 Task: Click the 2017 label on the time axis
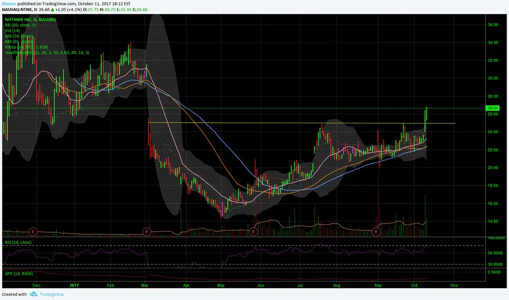pos(74,285)
